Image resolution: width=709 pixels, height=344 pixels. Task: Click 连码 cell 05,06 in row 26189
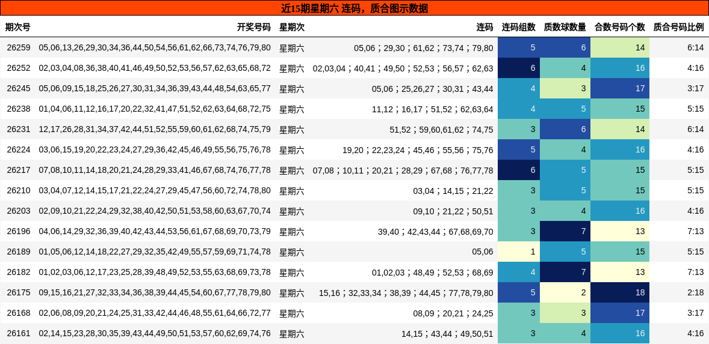pos(483,252)
